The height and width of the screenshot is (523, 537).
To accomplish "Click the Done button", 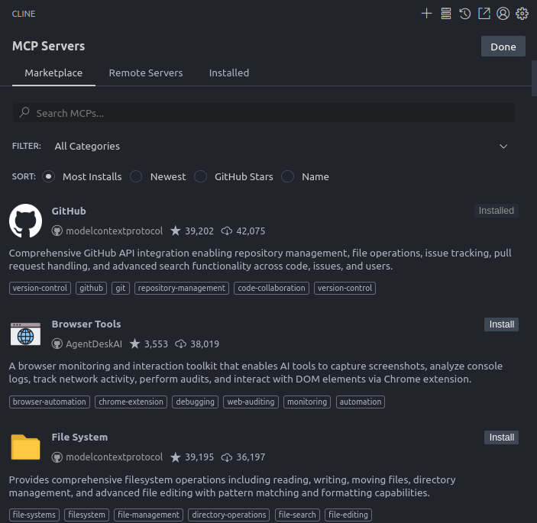I will point(503,47).
